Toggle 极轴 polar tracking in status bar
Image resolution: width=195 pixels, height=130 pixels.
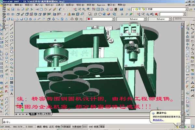(x=57, y=127)
